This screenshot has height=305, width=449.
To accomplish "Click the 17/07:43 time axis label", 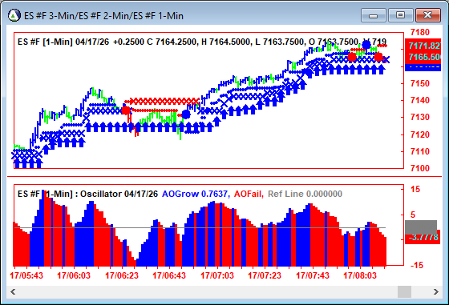I will (313, 275).
